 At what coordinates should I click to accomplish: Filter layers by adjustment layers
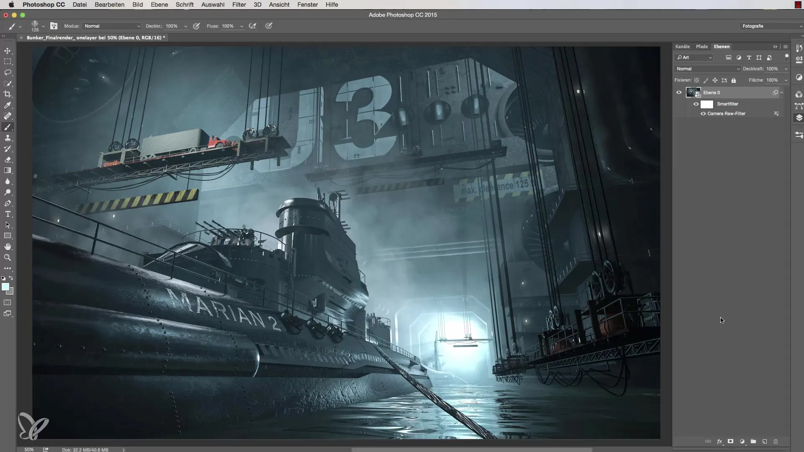tap(739, 58)
